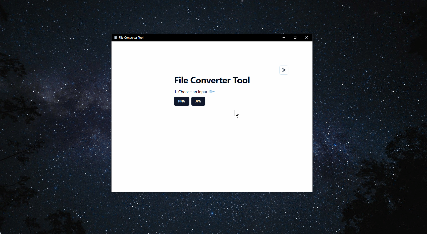
Task: Choose the JPG input file button
Action: pyautogui.click(x=198, y=101)
